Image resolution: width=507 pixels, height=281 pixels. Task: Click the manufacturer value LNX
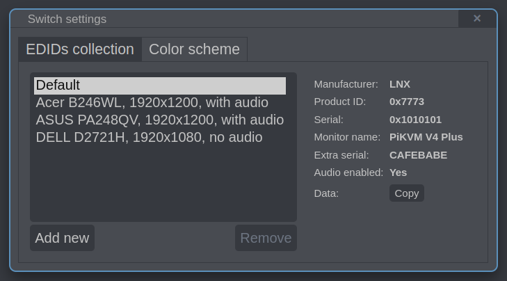click(x=400, y=84)
